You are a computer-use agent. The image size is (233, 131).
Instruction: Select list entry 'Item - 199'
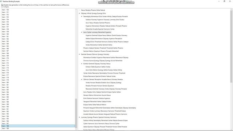38,128
